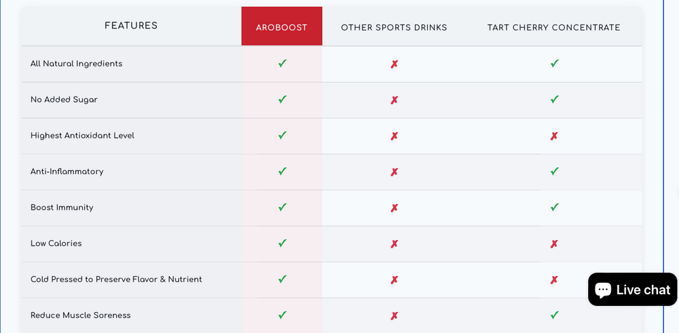Select the Other Sports Drinks column header
The width and height of the screenshot is (679, 333).
tap(394, 28)
